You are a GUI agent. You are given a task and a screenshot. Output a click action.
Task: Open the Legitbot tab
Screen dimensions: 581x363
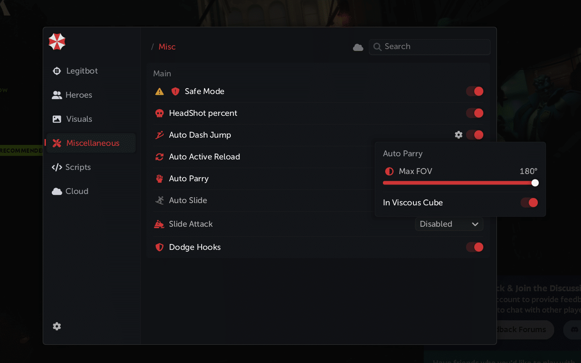pyautogui.click(x=82, y=71)
